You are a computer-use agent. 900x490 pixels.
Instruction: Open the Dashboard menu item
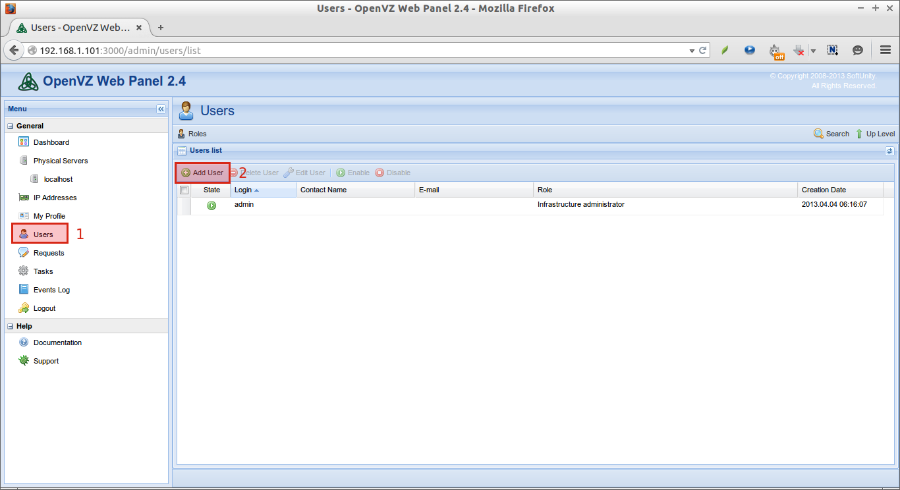click(x=51, y=142)
